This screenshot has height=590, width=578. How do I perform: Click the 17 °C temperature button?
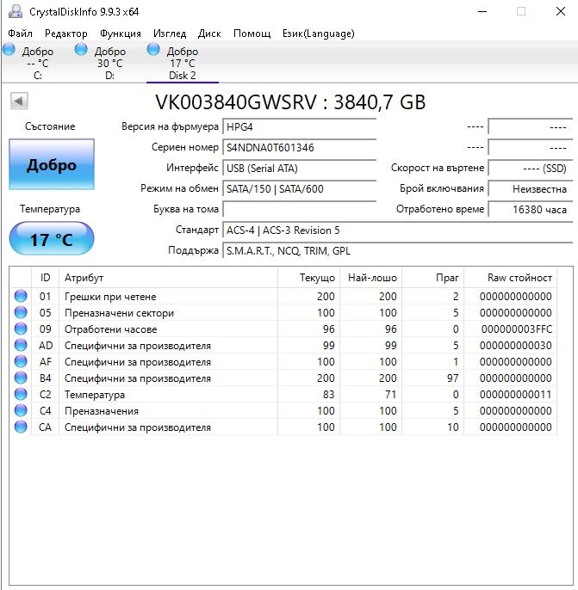pyautogui.click(x=52, y=238)
